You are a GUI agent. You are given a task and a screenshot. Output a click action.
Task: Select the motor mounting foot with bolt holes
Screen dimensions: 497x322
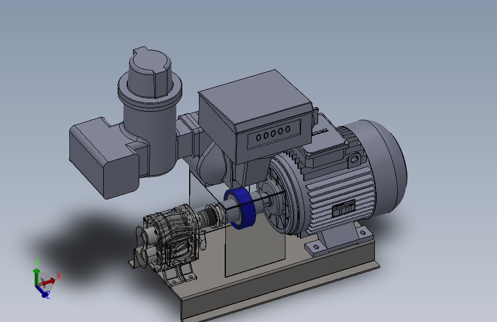pos(339,239)
